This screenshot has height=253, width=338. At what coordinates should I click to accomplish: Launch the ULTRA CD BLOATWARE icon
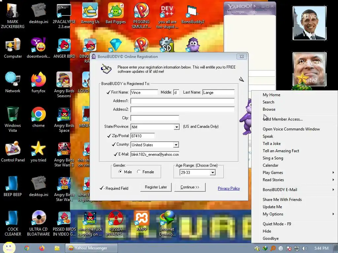(38, 223)
